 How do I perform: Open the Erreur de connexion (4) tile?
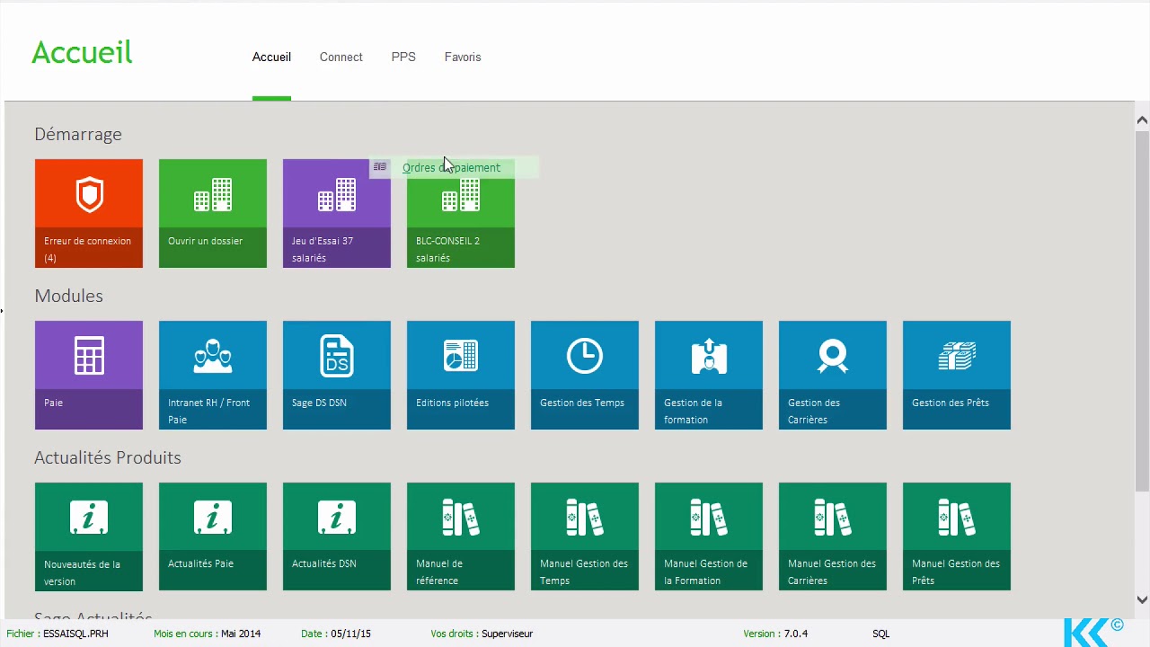[x=89, y=213]
